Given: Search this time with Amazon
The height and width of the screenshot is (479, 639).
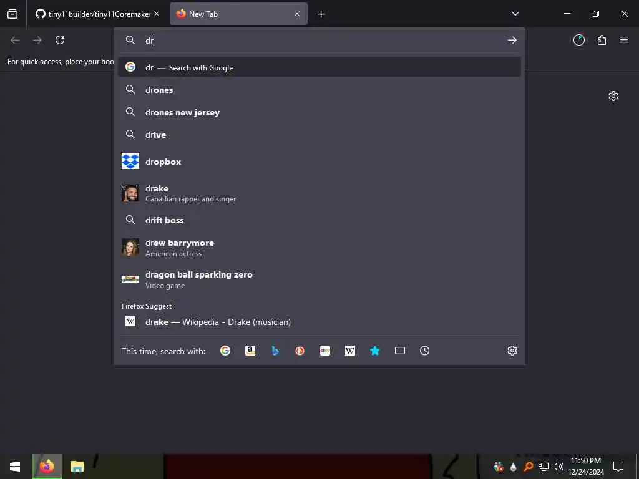Looking at the screenshot, I should (x=250, y=351).
